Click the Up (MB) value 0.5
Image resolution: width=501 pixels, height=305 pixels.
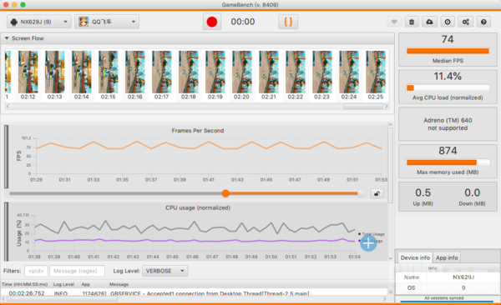click(423, 192)
